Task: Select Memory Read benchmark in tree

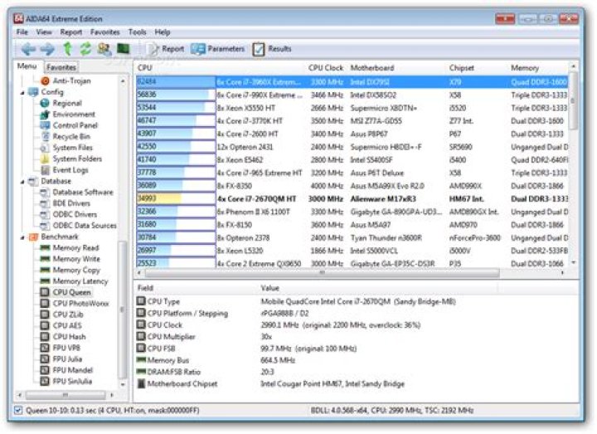Action: tap(75, 248)
